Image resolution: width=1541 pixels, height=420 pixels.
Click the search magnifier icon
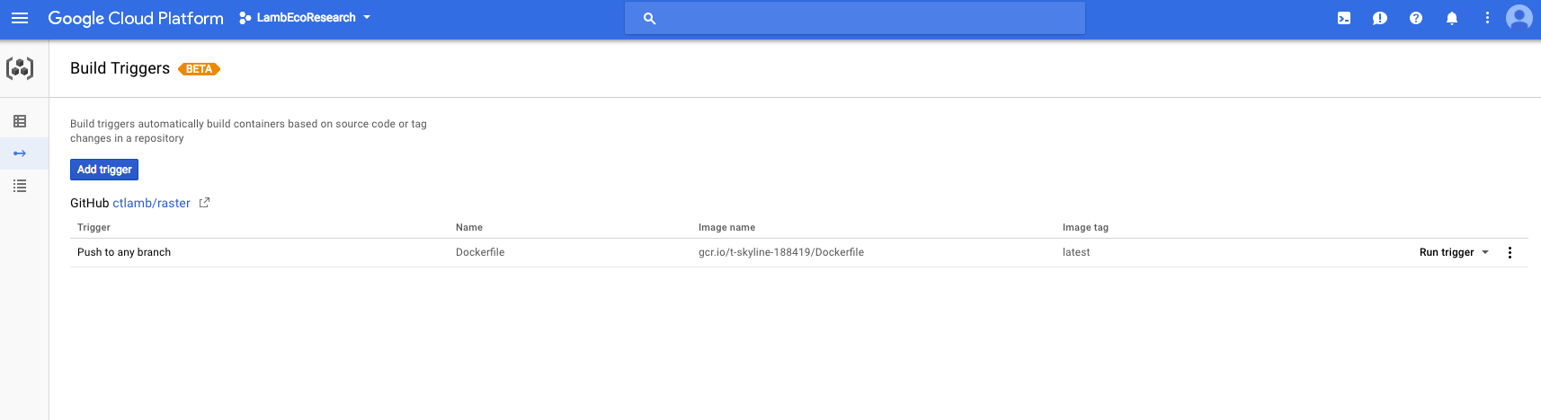(649, 18)
